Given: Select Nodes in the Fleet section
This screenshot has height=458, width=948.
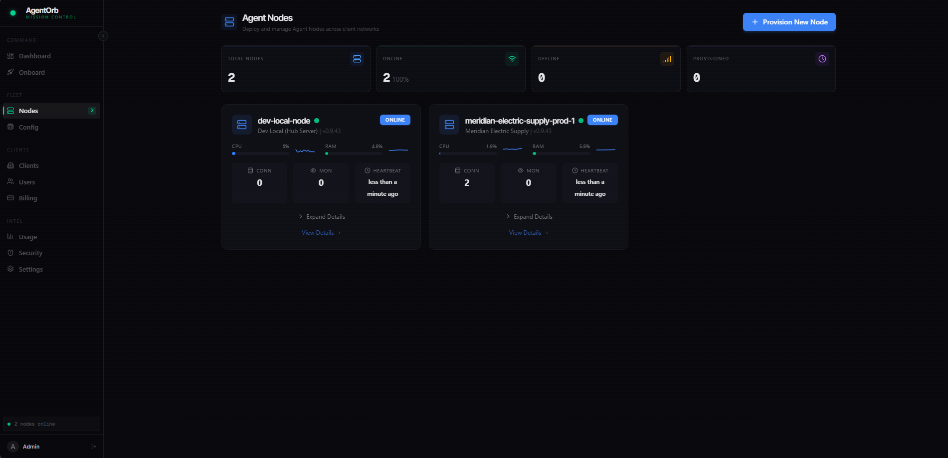Looking at the screenshot, I should [51, 111].
